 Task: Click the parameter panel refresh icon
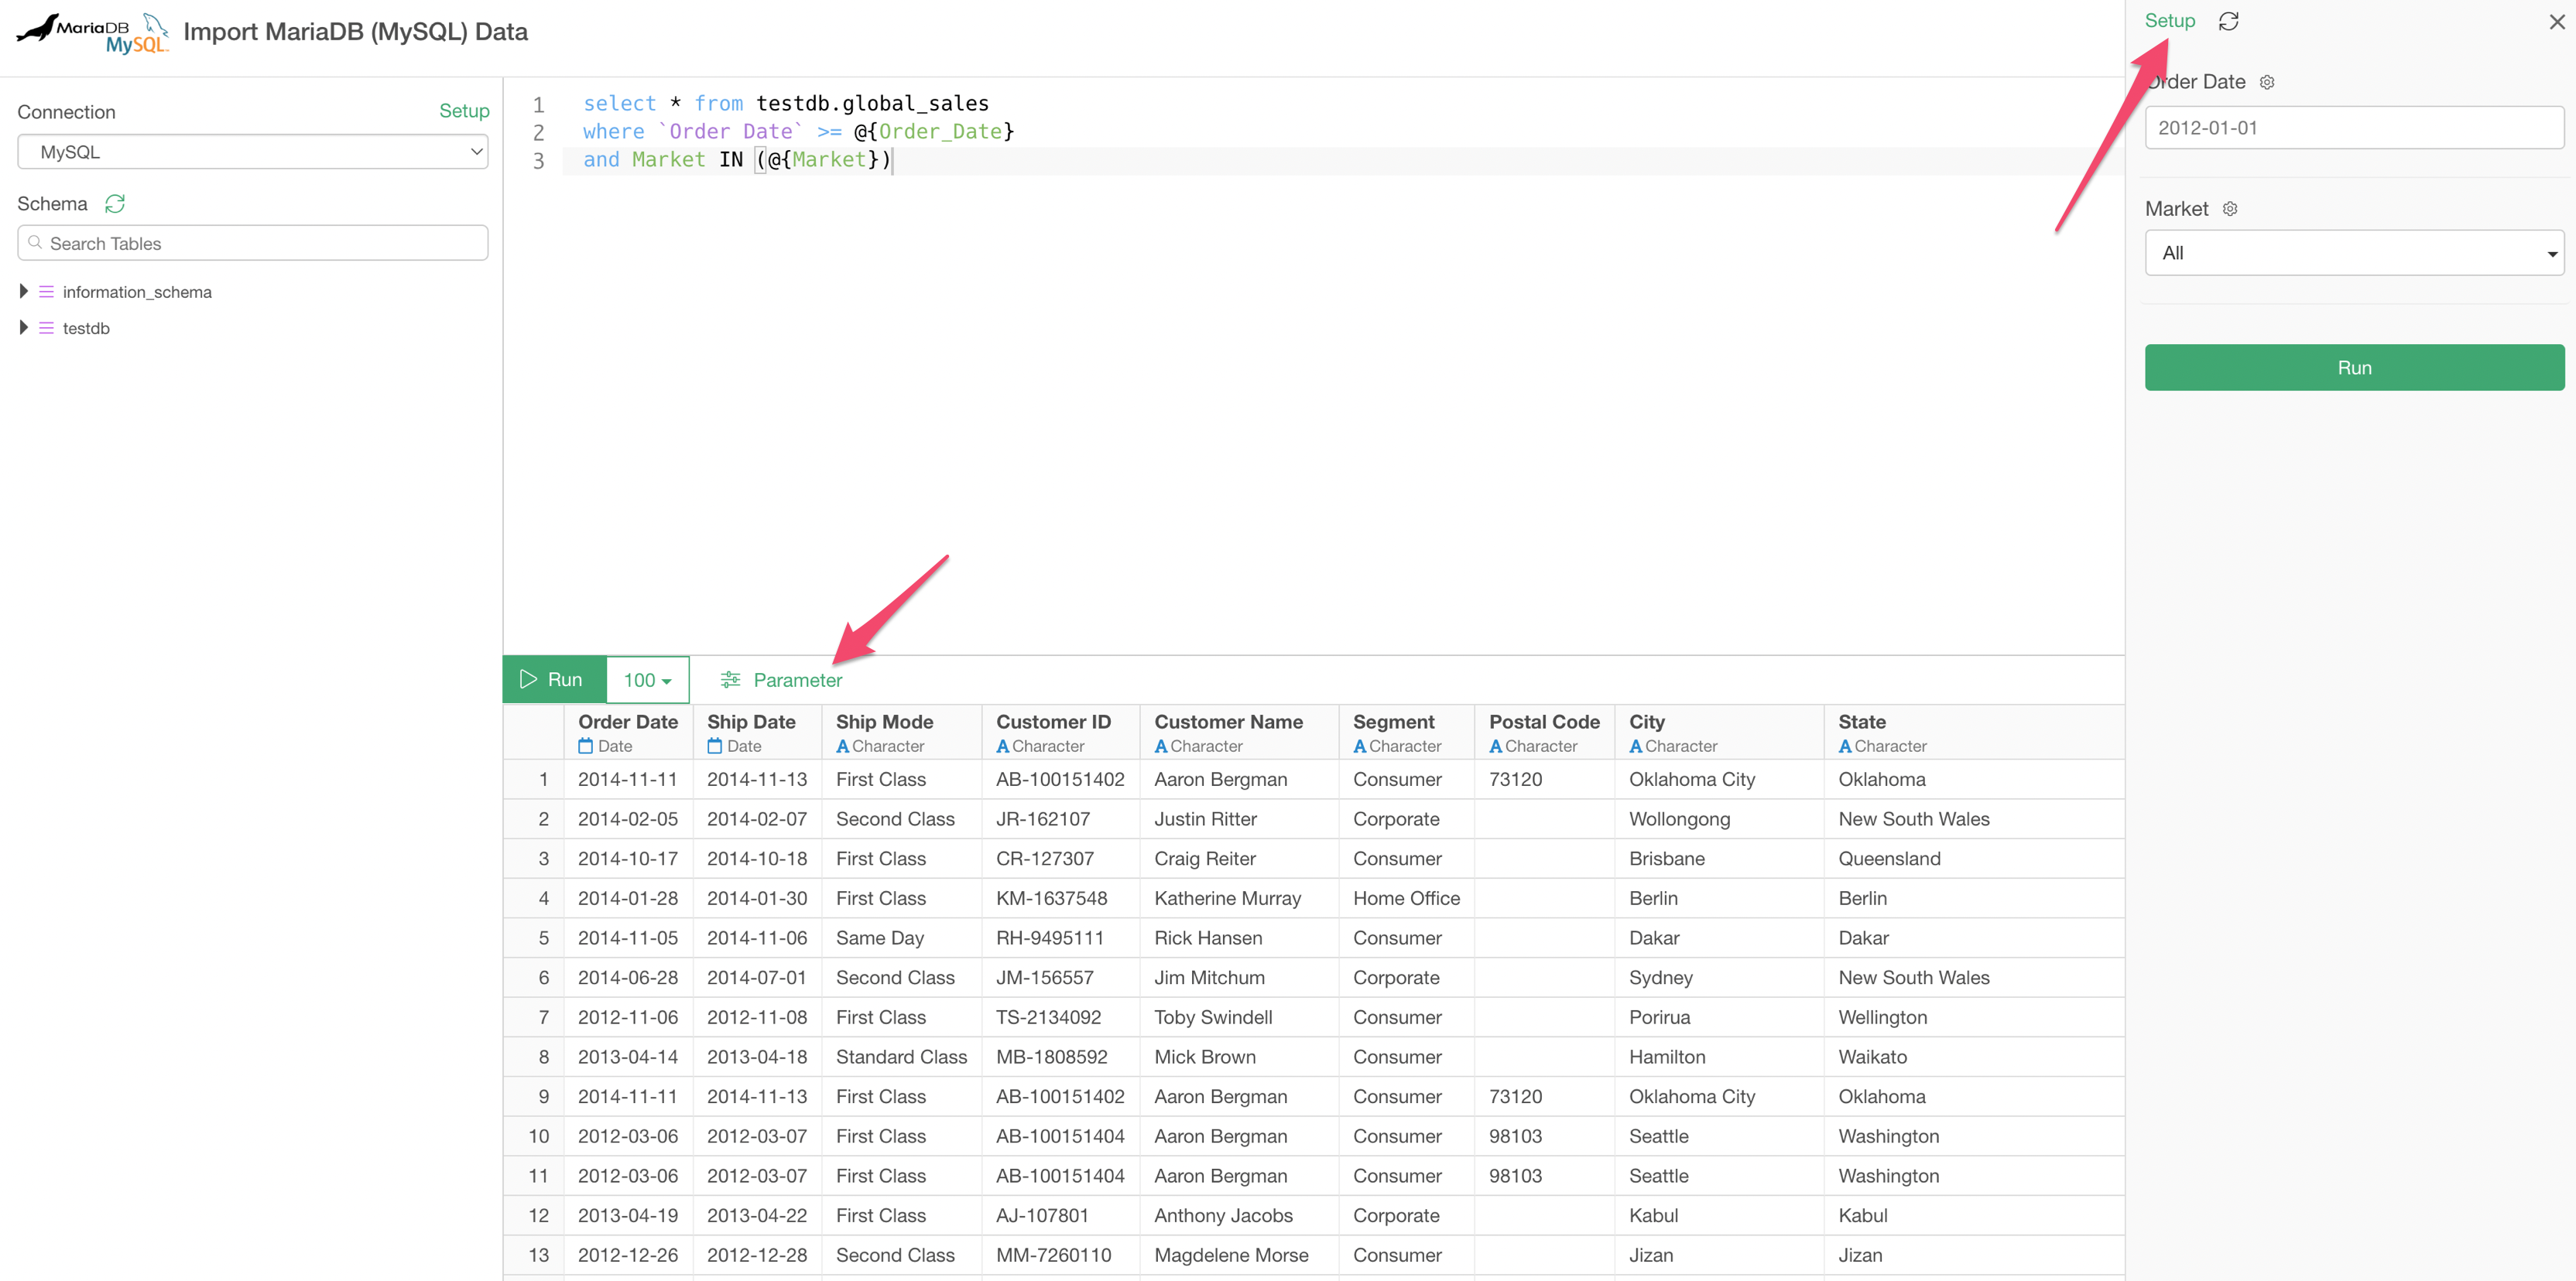click(2228, 22)
